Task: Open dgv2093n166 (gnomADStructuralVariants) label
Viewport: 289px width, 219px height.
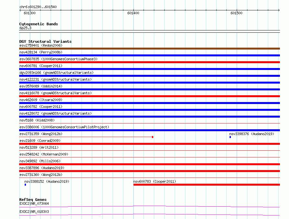Action: [x=57, y=73]
